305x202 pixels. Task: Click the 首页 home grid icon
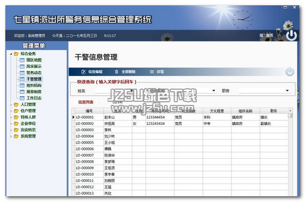[261, 35]
